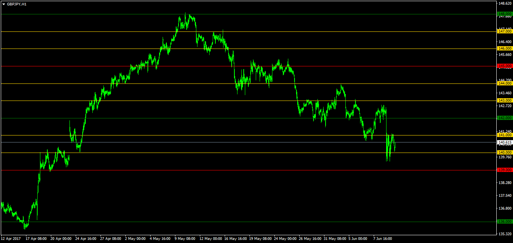Screen dimensions: 513x243
Task: Click the 26 May 16:00 time axis label
Action: [309, 239]
